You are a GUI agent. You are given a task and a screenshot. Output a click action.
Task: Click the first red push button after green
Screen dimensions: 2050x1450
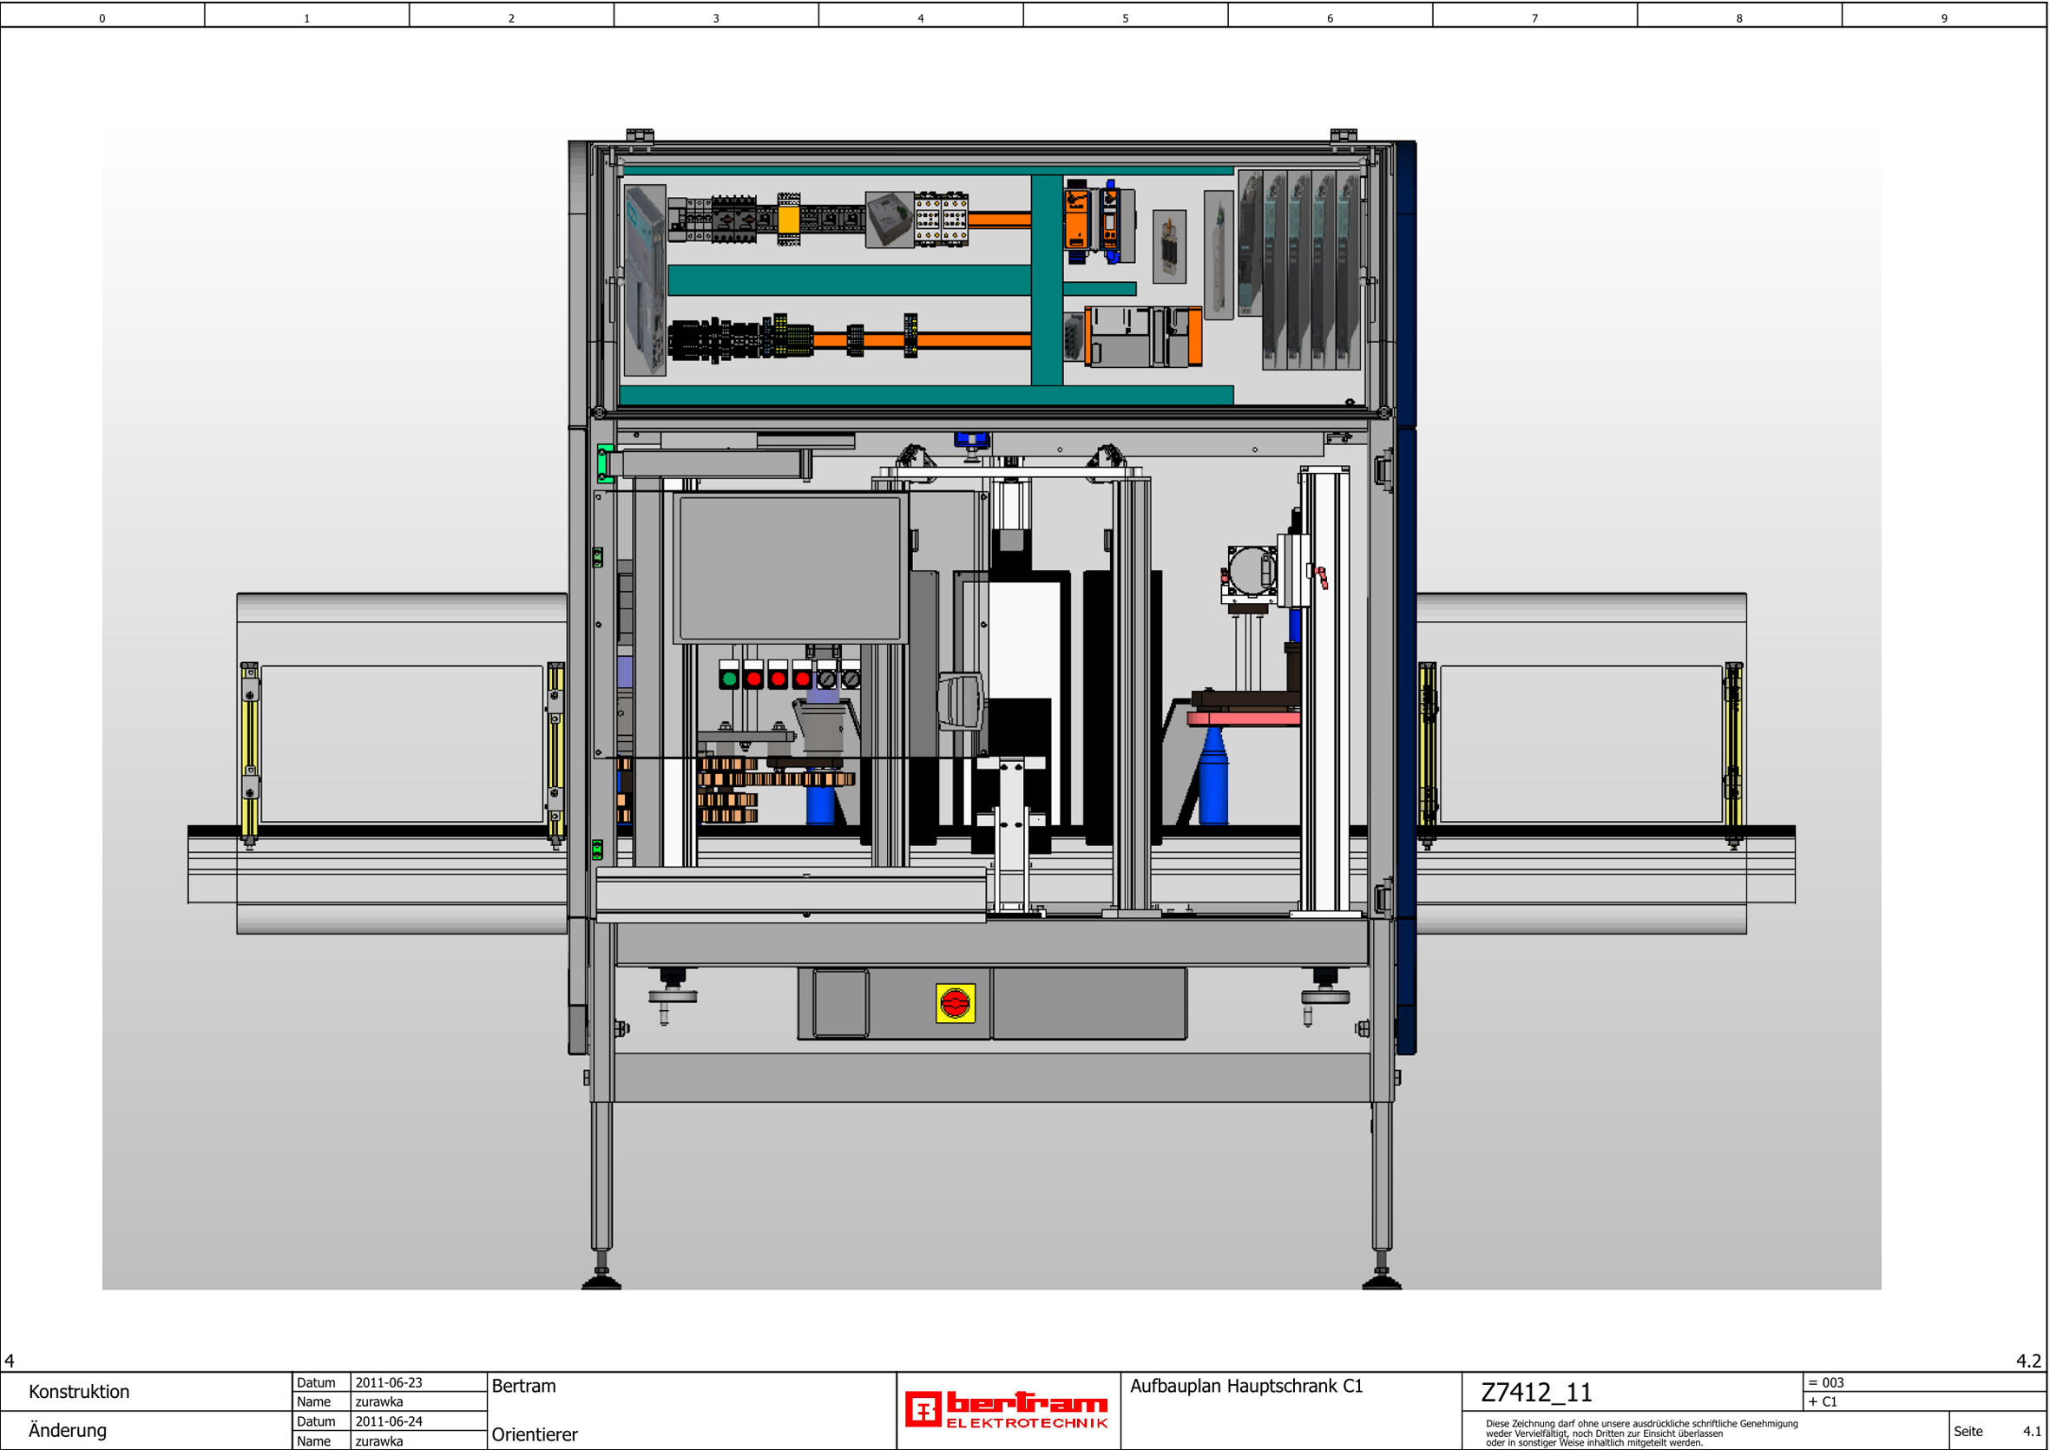click(x=753, y=679)
